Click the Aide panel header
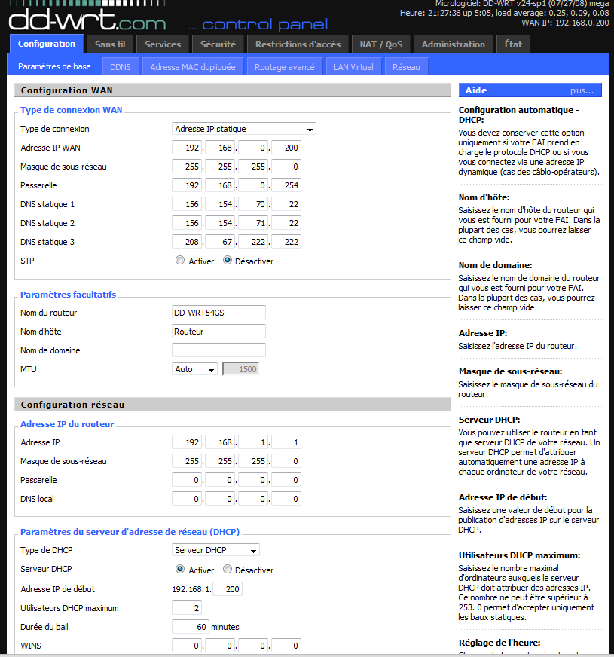This screenshot has width=614, height=657. tap(530, 90)
